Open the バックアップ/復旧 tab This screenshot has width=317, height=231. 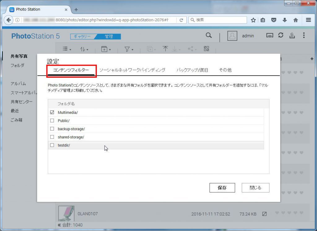(x=192, y=70)
